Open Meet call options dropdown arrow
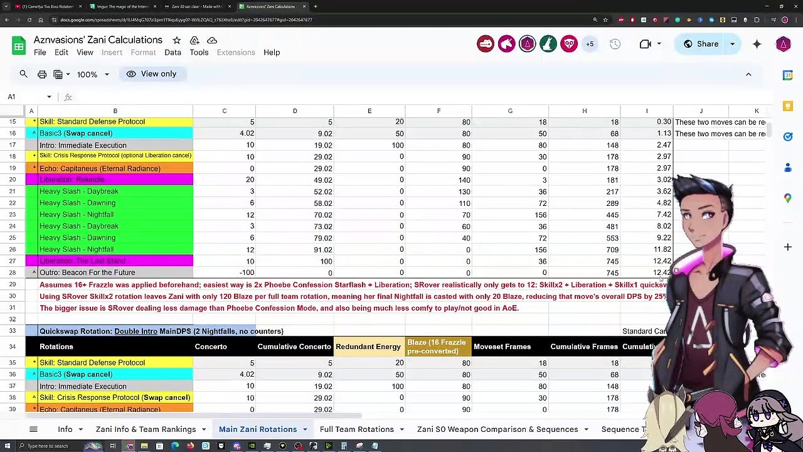Image resolution: width=803 pixels, height=452 pixels. click(659, 44)
